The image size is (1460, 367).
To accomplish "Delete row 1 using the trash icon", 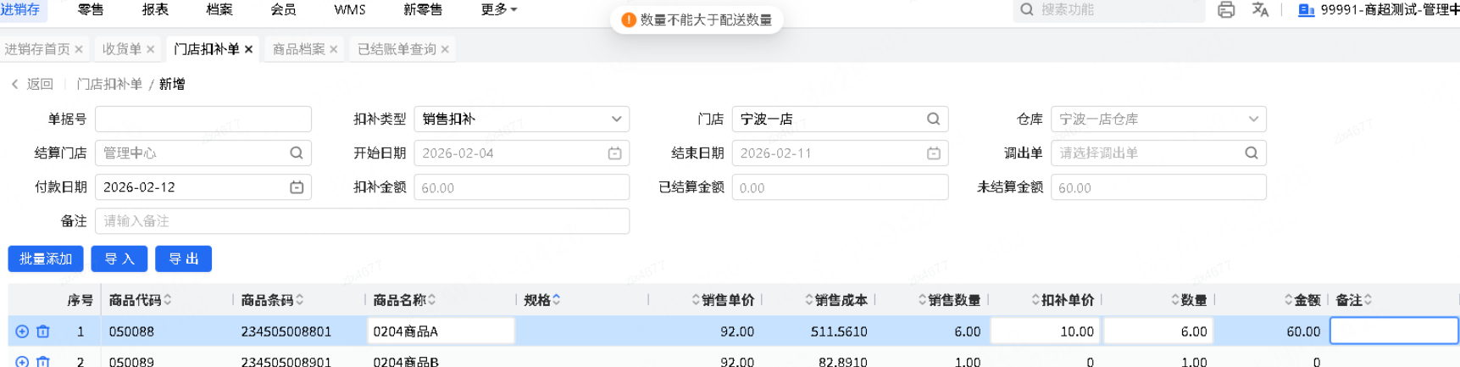I will [x=43, y=331].
